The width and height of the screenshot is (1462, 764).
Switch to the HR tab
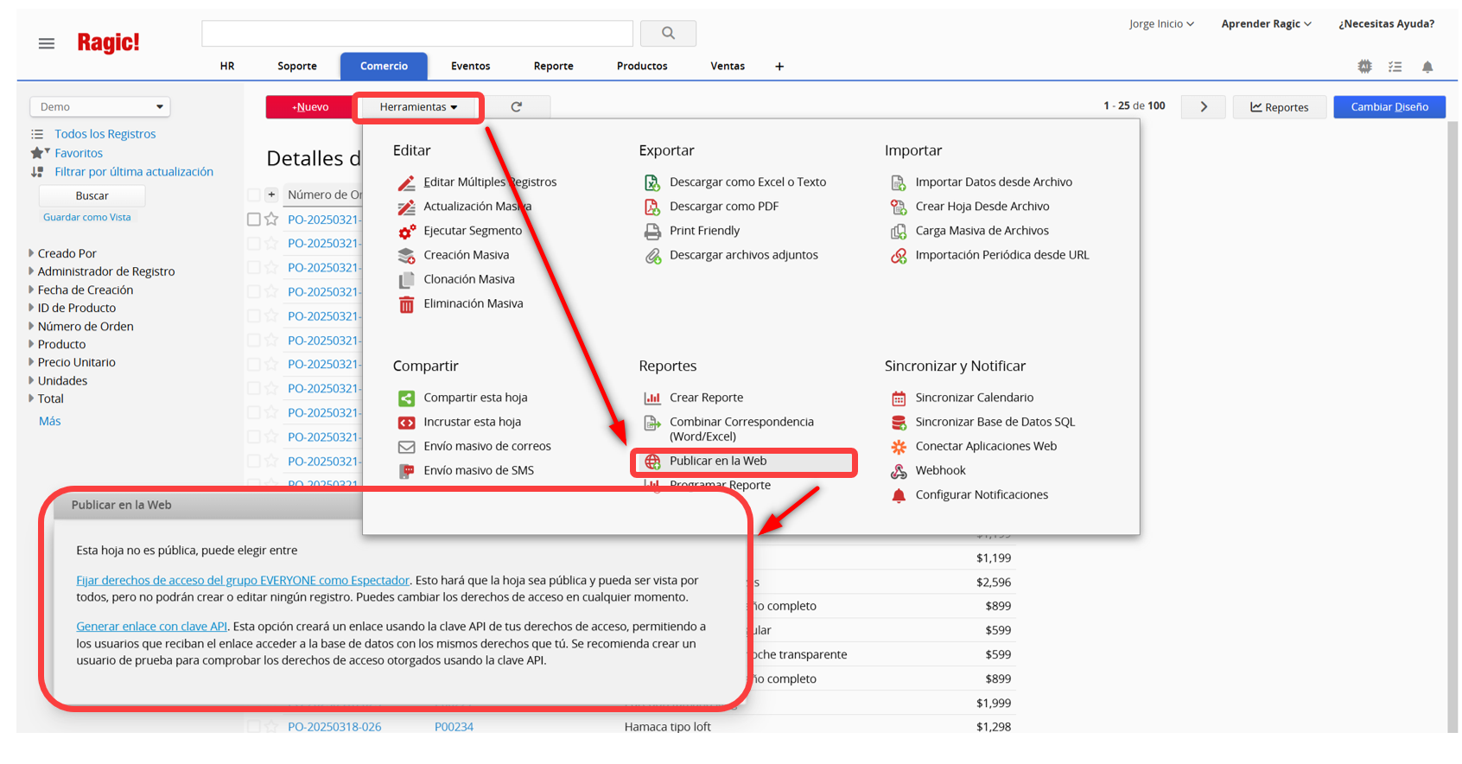[x=227, y=67]
